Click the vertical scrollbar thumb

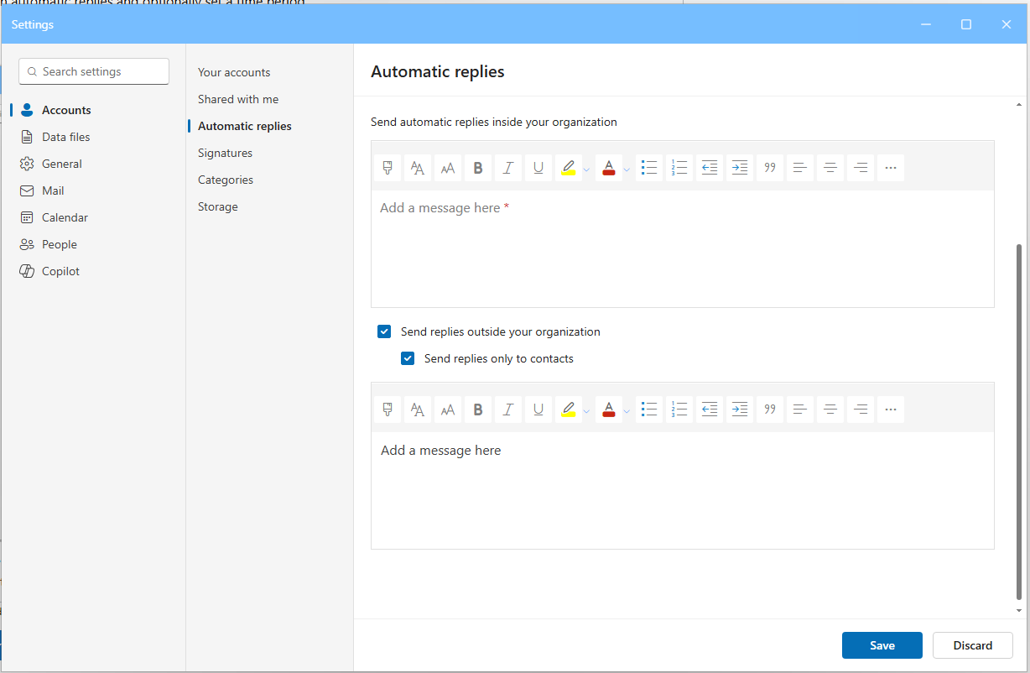point(1019,422)
